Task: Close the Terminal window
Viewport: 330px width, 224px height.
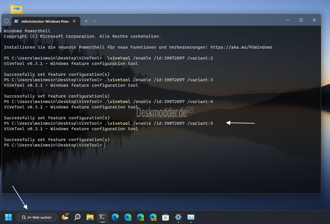Action: [x=314, y=20]
